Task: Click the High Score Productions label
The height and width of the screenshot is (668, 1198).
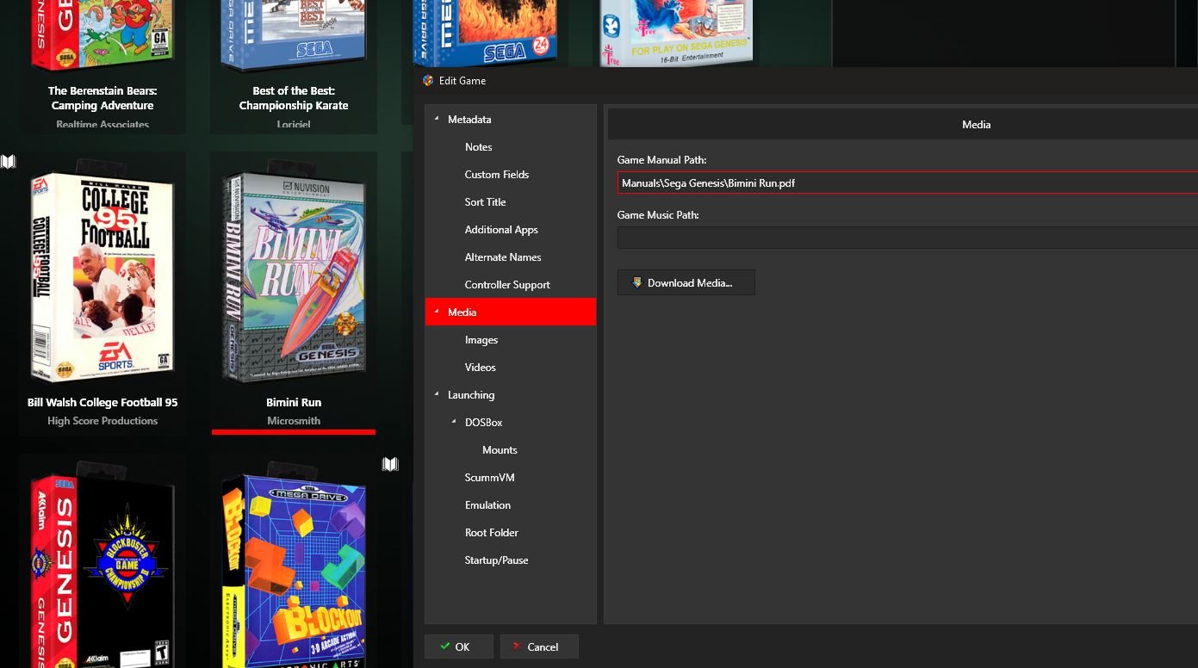Action: pyautogui.click(x=102, y=421)
